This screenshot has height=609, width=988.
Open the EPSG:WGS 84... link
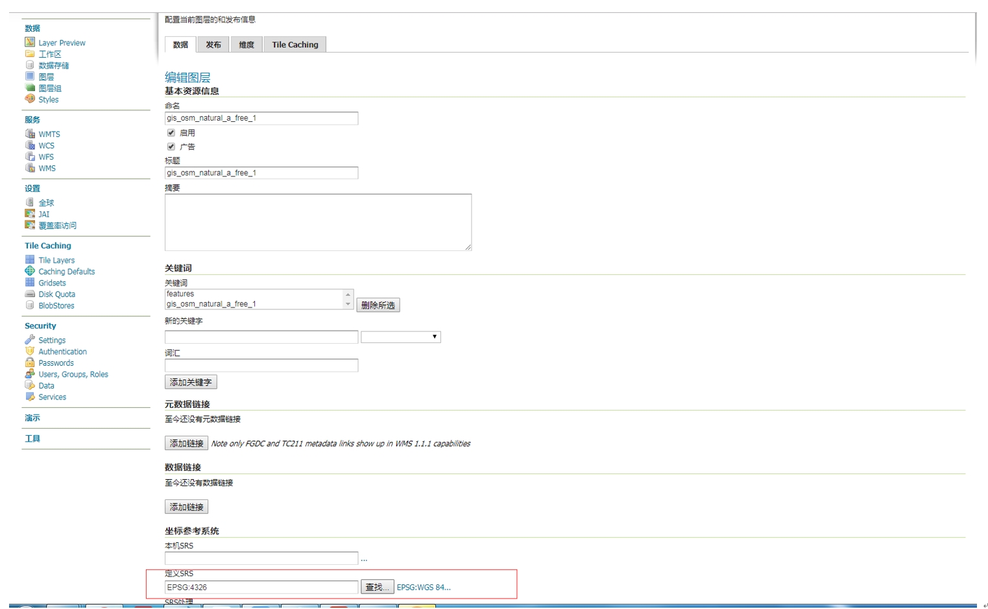pos(423,588)
